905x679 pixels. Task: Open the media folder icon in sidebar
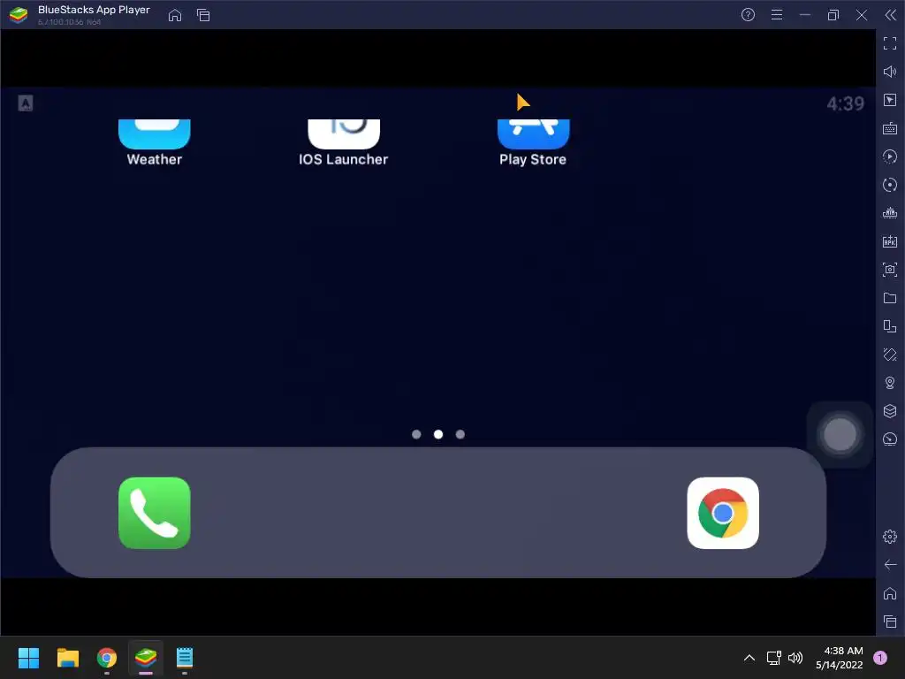[890, 298]
